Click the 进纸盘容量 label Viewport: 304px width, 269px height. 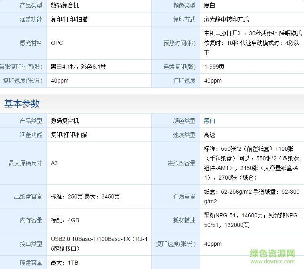[x=181, y=163]
